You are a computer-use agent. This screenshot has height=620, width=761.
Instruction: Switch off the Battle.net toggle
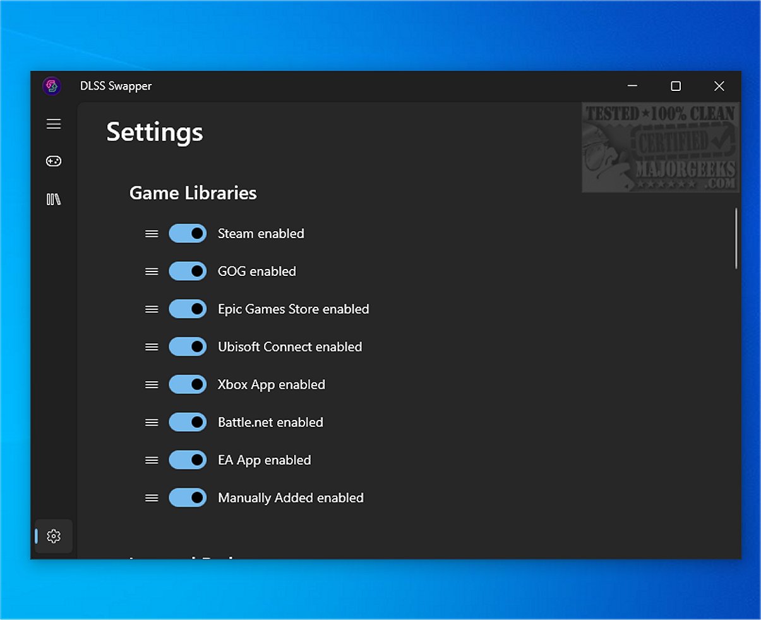(188, 422)
